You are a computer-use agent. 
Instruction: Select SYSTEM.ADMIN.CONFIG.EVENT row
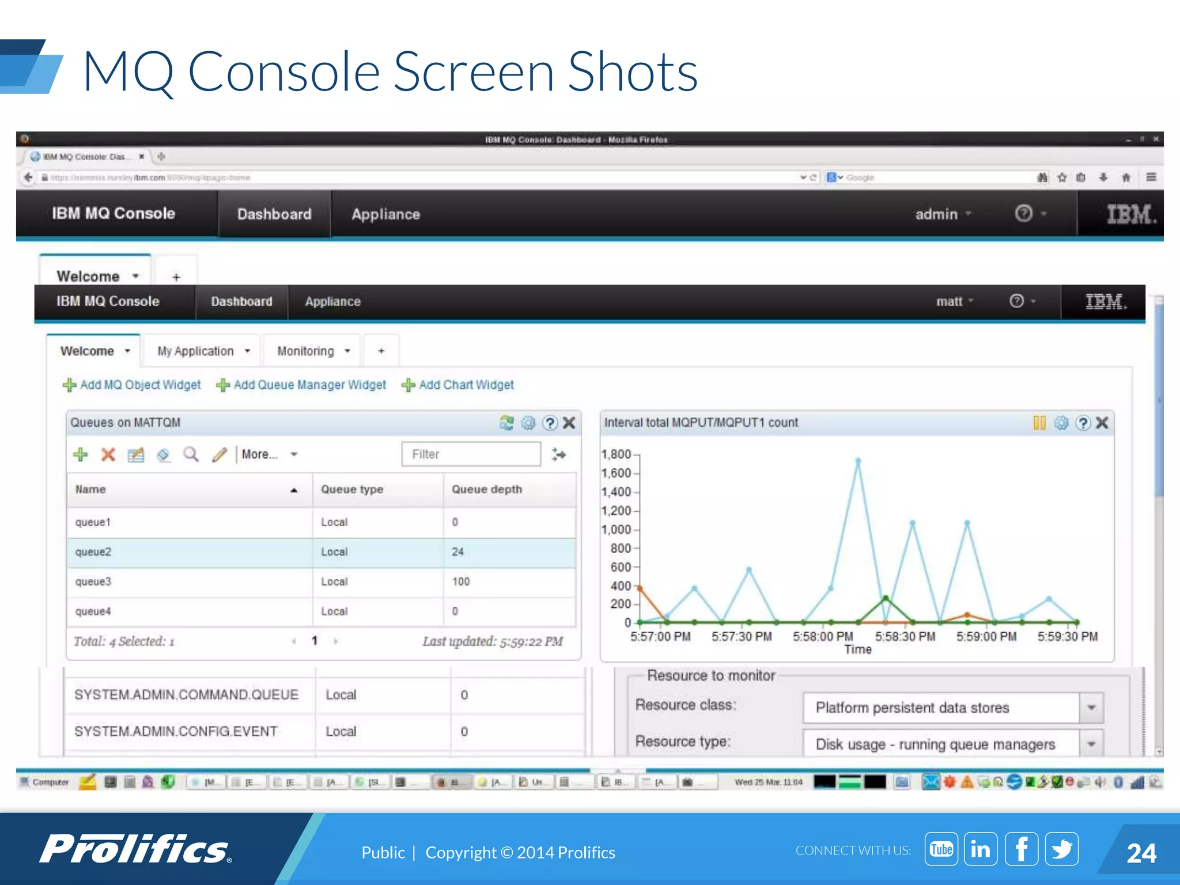pyautogui.click(x=324, y=731)
